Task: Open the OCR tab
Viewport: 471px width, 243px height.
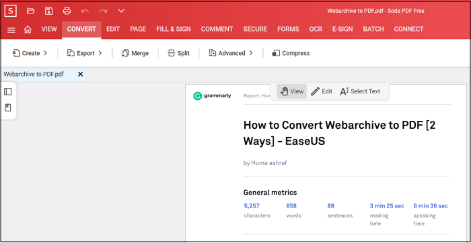Action: coord(316,29)
